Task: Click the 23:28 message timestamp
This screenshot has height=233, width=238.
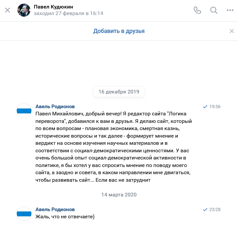Action: tap(215, 209)
